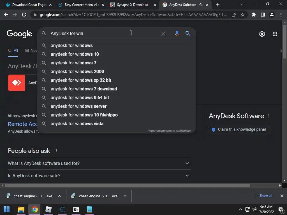Go back to the previous page
Screen dimensions: 287x215
tap(6, 15)
